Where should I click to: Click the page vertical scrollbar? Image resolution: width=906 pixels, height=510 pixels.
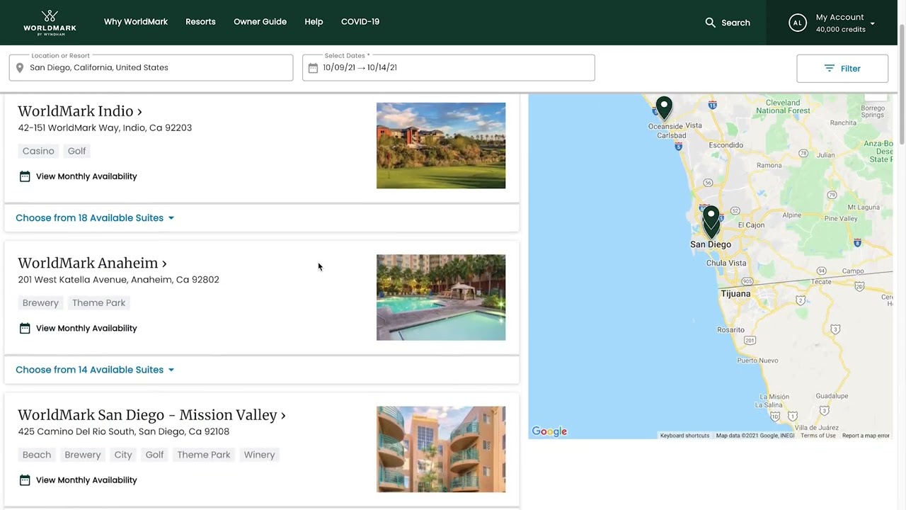pyautogui.click(x=901, y=85)
